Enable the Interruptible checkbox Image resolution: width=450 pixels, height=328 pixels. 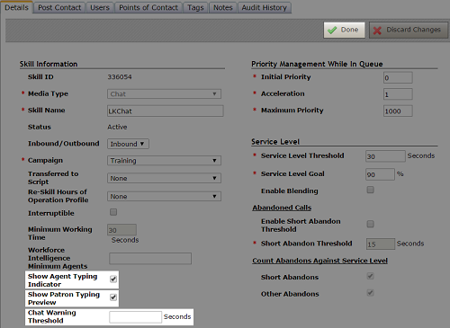(x=113, y=212)
